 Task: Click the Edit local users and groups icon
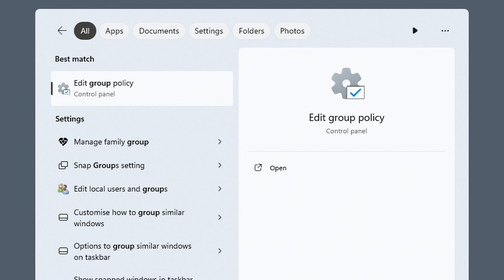coord(63,189)
